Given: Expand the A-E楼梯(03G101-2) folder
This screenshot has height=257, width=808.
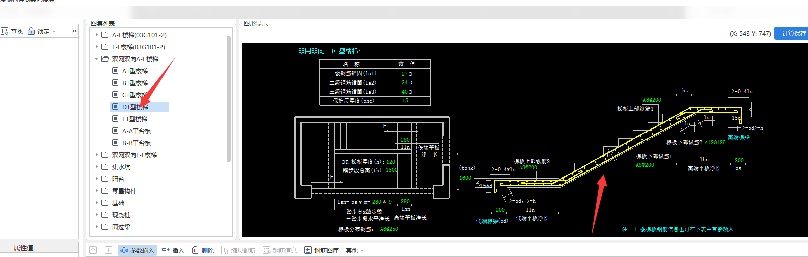Looking at the screenshot, I should [97, 35].
